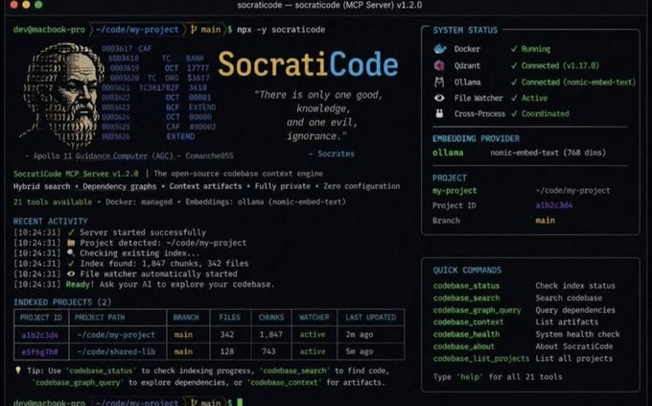Click the Cross-Process lock icon
Image resolution: width=652 pixels, height=406 pixels.
(x=439, y=113)
